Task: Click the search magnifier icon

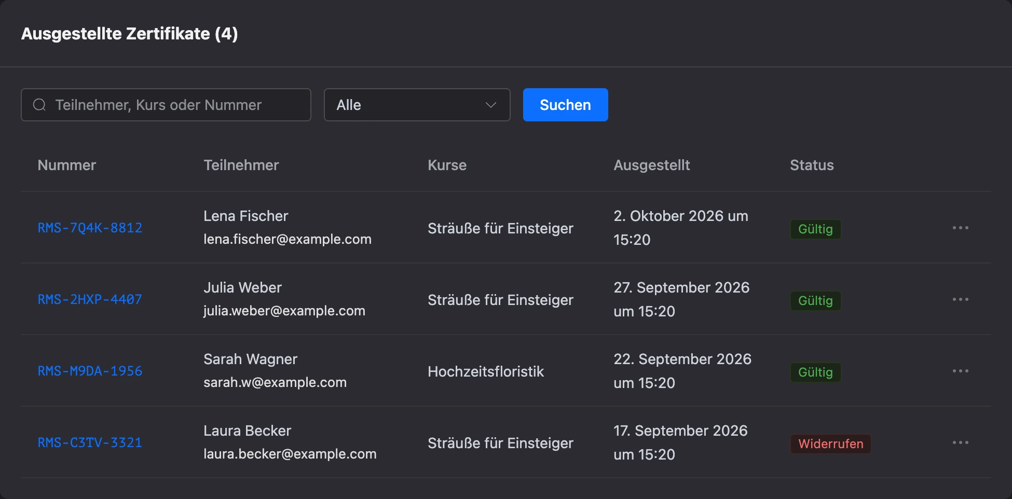Action: [39, 105]
